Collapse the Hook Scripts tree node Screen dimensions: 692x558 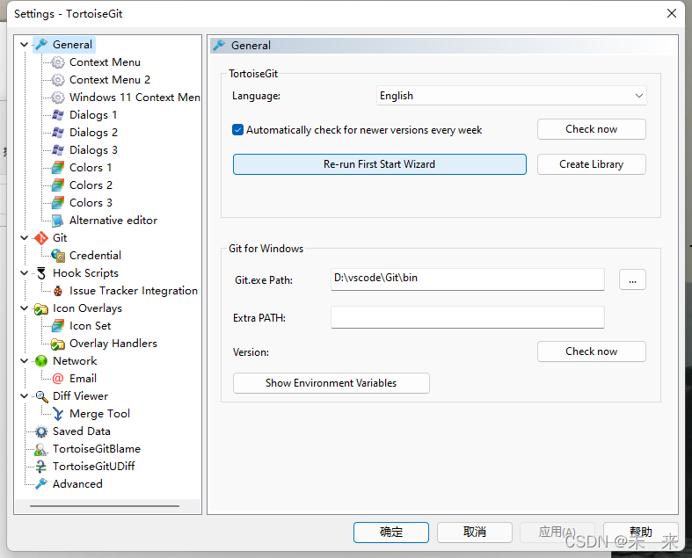tap(25, 273)
